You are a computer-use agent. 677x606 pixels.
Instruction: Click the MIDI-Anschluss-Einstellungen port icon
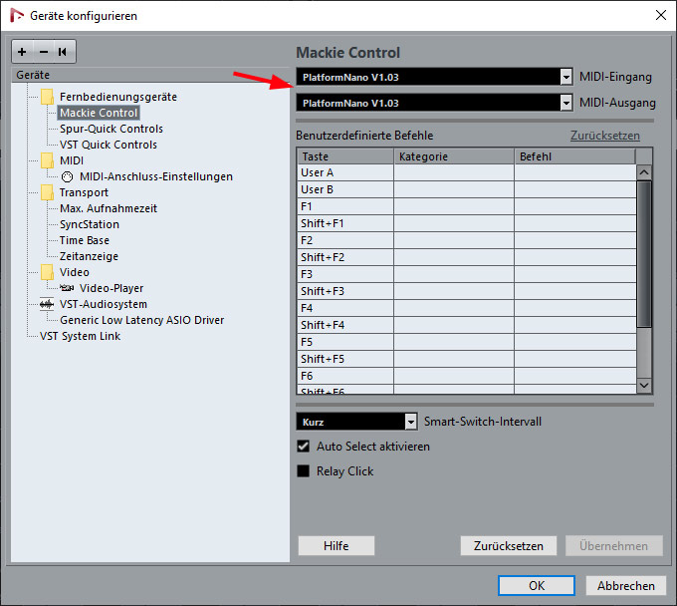[67, 176]
